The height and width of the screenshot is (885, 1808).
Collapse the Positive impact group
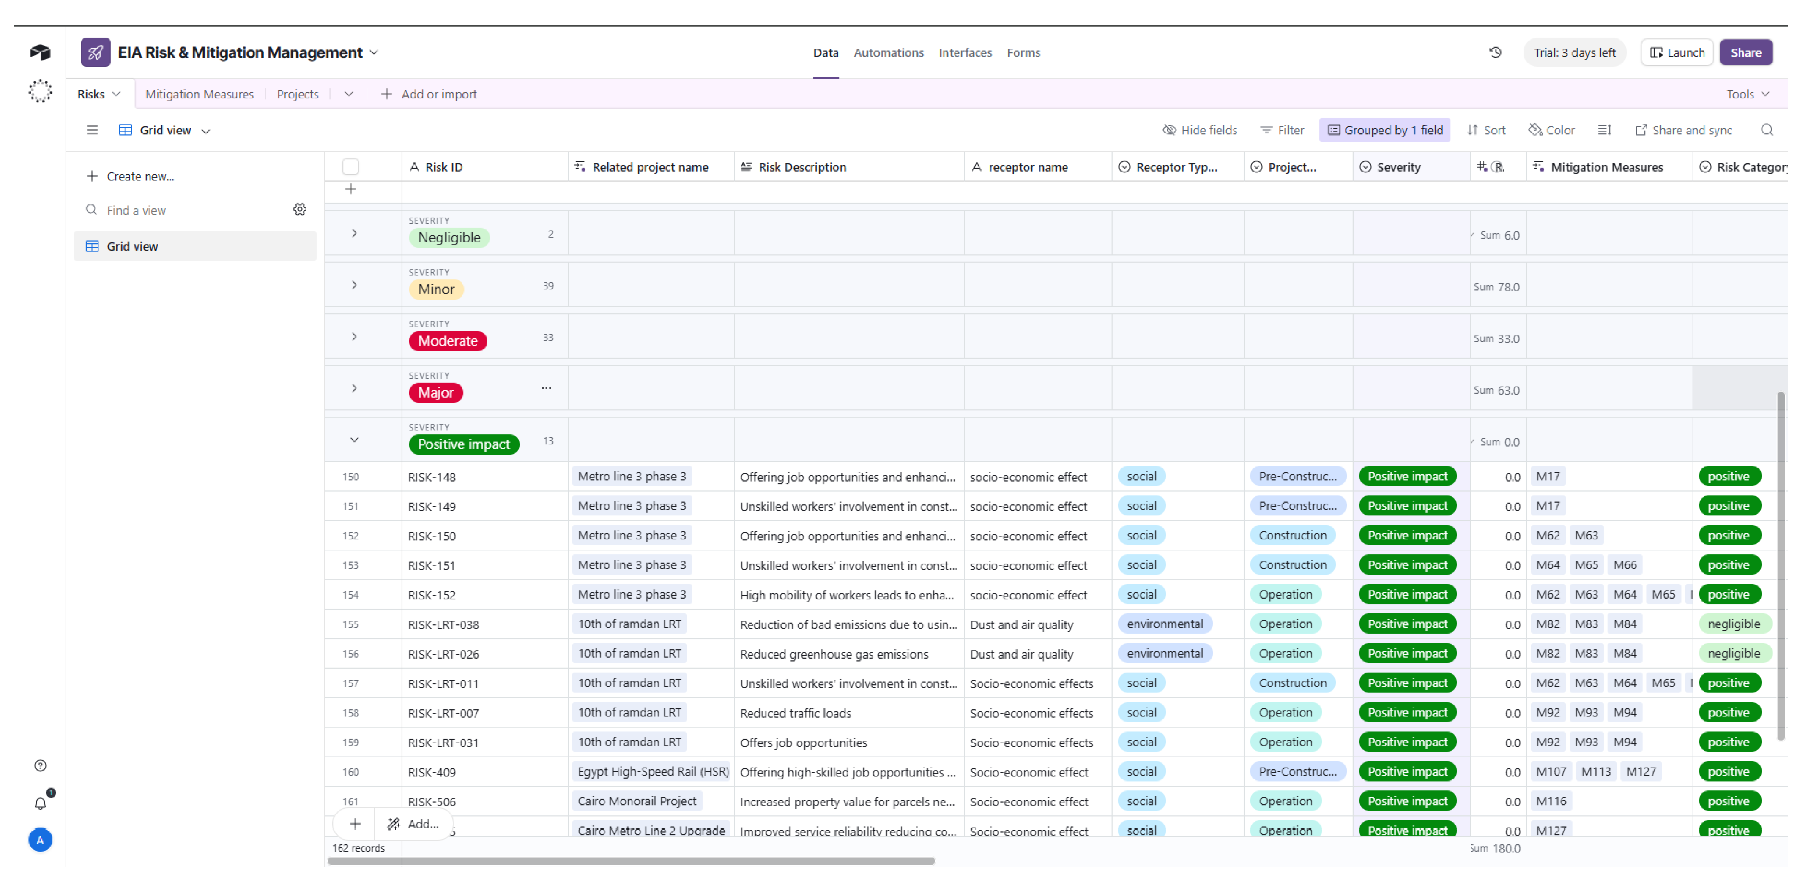[354, 440]
